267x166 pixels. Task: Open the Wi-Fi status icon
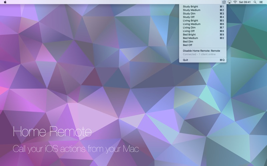click(x=235, y=2)
